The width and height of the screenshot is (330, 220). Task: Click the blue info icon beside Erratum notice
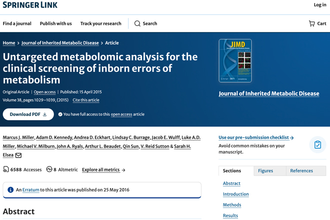coord(10,189)
